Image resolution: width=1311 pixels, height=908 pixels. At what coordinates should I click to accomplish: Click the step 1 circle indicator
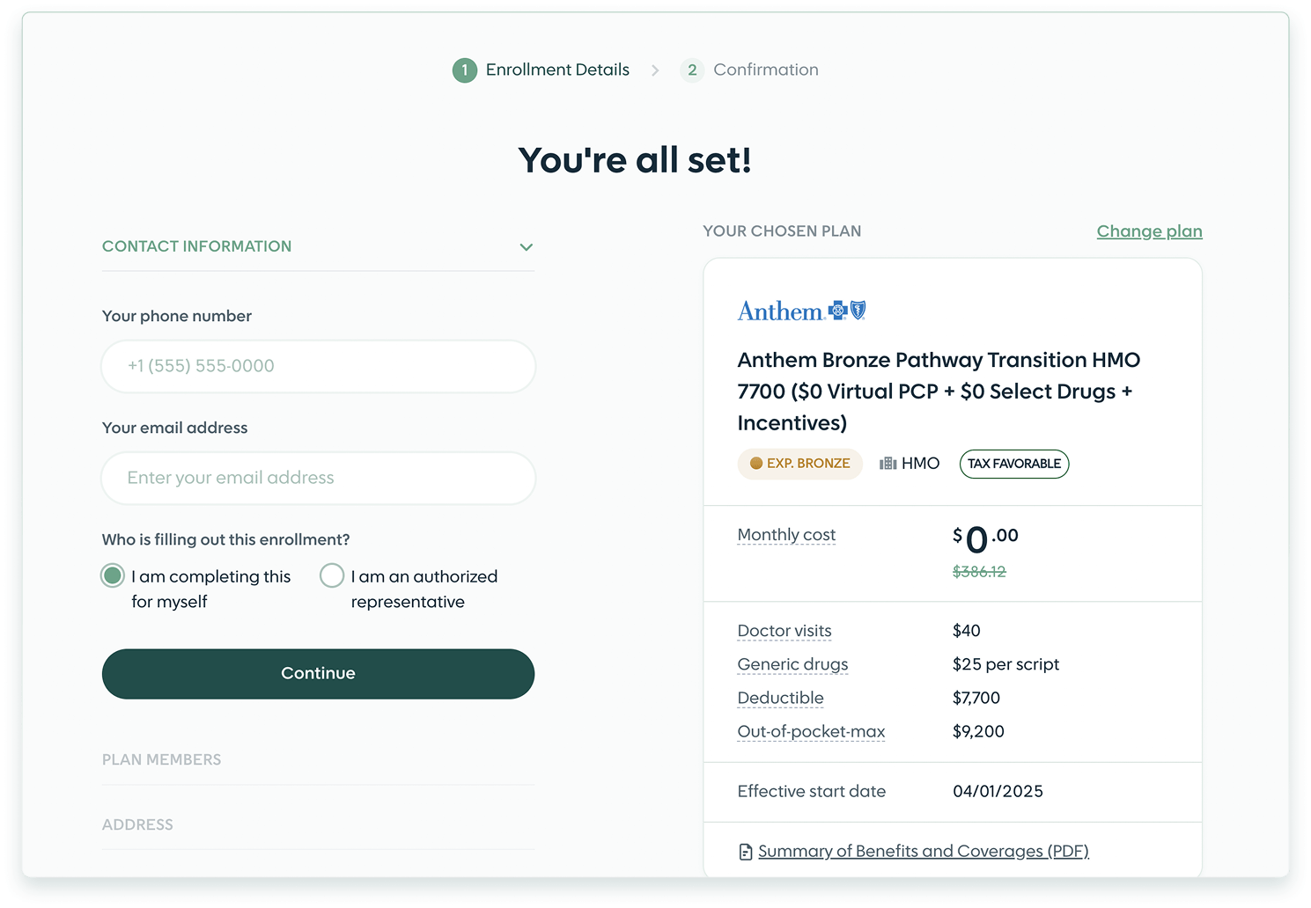pyautogui.click(x=465, y=70)
